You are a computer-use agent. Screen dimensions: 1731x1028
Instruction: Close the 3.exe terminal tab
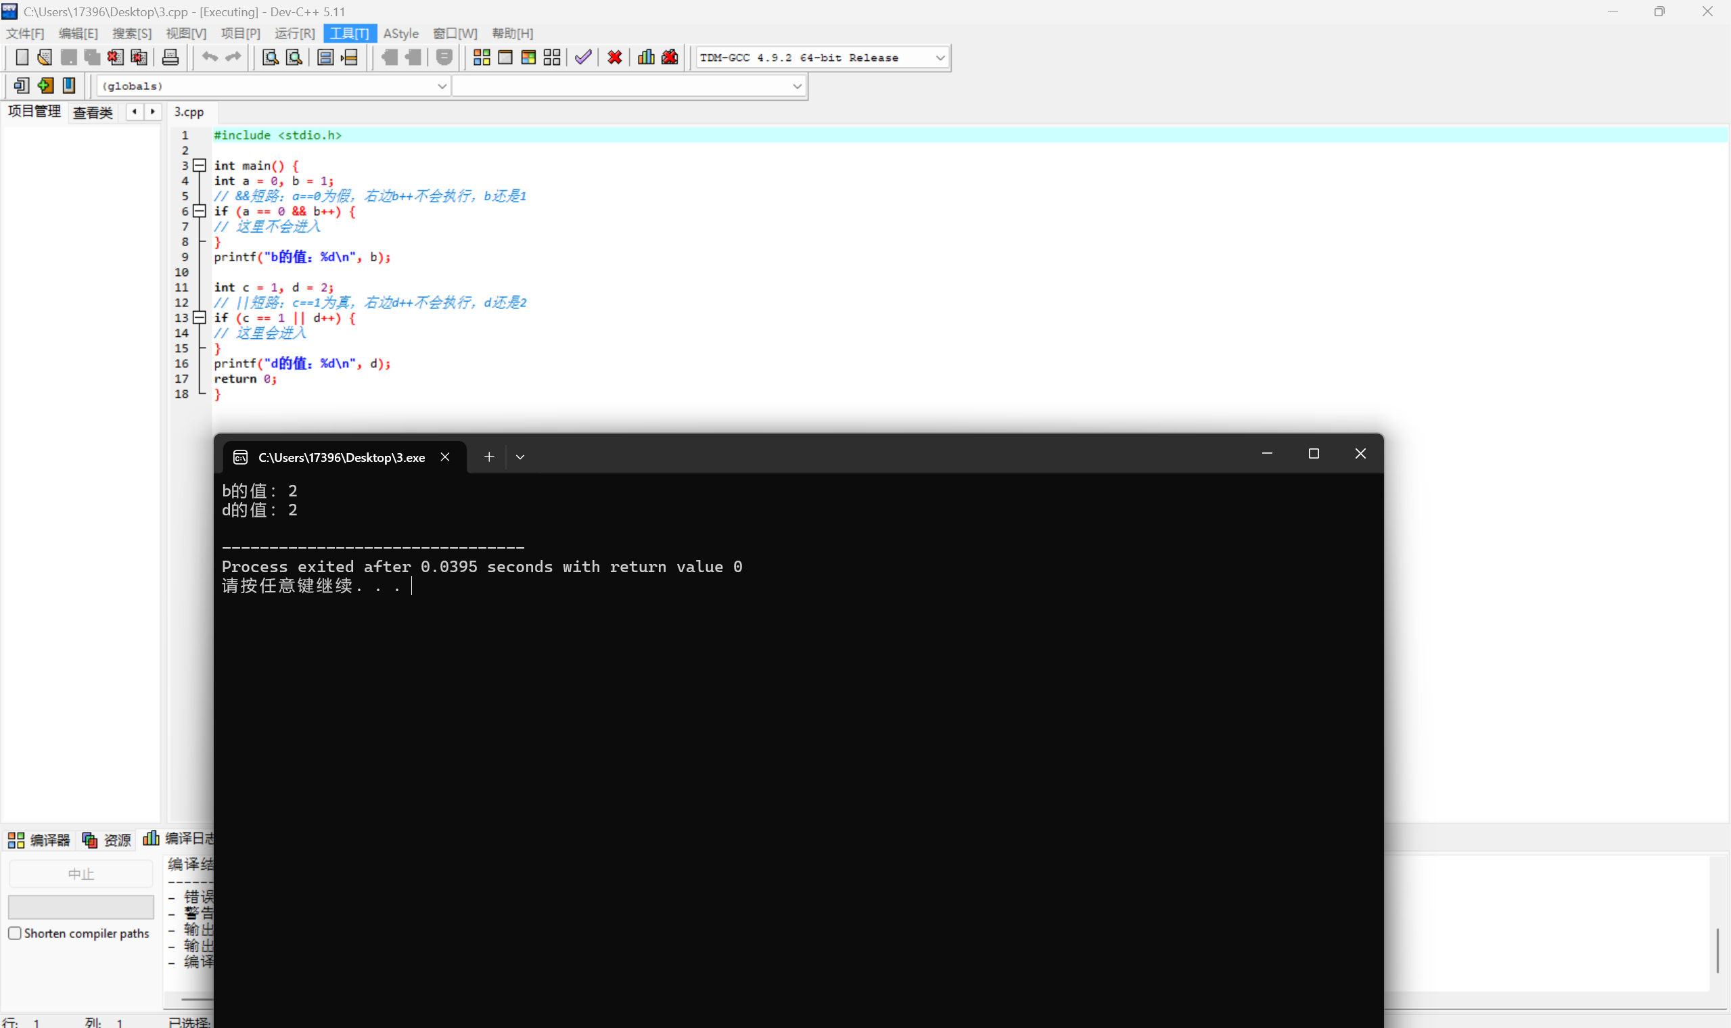(x=445, y=457)
